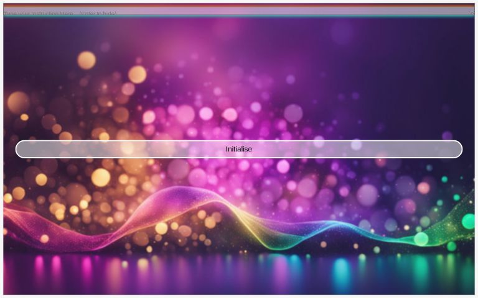Click the Initialise button
Screen dimensions: 478x298
pyautogui.click(x=239, y=149)
